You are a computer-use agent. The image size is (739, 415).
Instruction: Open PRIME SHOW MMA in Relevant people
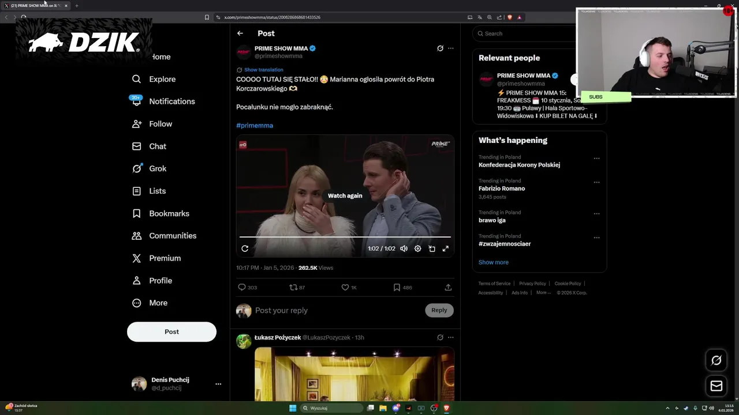coord(524,76)
